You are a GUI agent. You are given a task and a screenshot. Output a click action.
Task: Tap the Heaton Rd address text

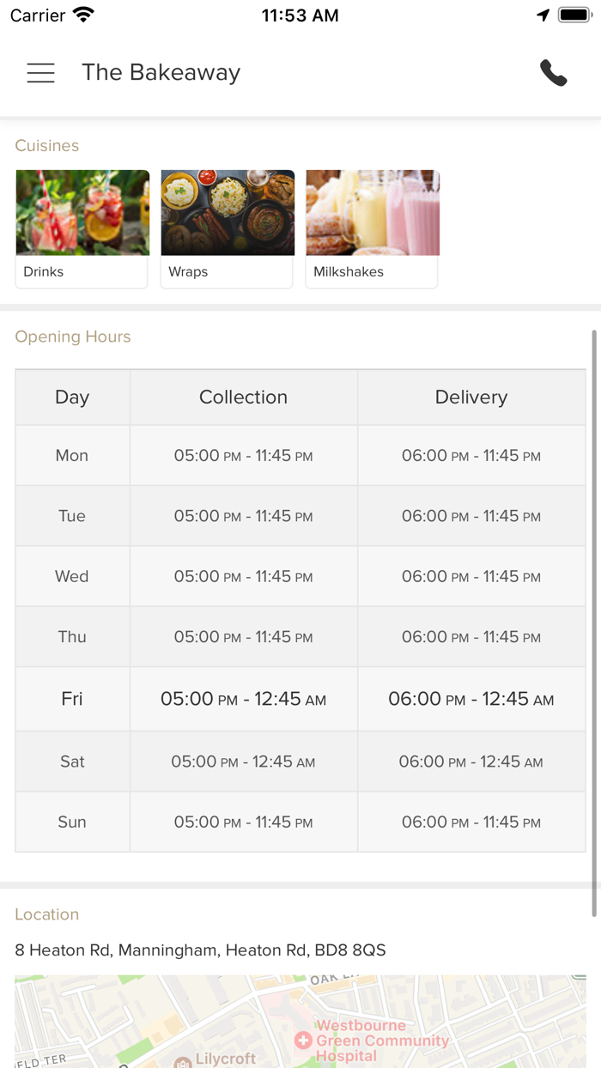(200, 950)
